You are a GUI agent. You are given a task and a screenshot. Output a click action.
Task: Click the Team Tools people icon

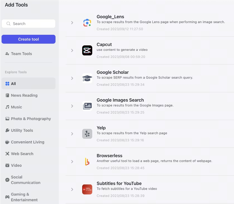click(x=7, y=54)
